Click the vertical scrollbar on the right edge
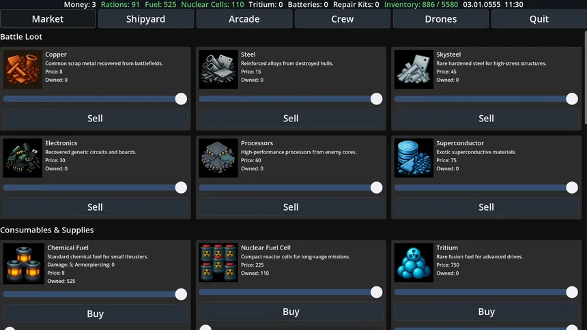The image size is (587, 330). point(585,78)
